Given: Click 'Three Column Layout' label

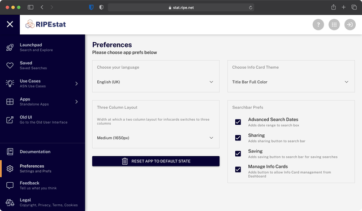Looking at the screenshot, I should click(117, 107).
